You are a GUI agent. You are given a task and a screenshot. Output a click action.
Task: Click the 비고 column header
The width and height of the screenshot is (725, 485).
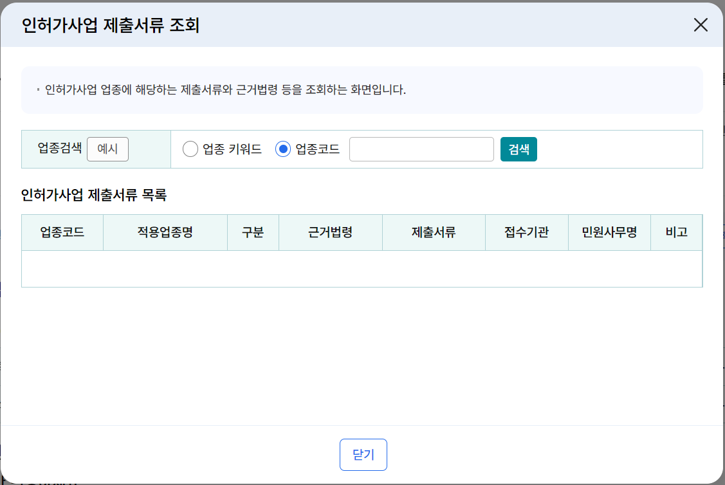(x=677, y=232)
